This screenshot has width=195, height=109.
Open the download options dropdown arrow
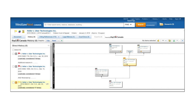click(x=177, y=41)
